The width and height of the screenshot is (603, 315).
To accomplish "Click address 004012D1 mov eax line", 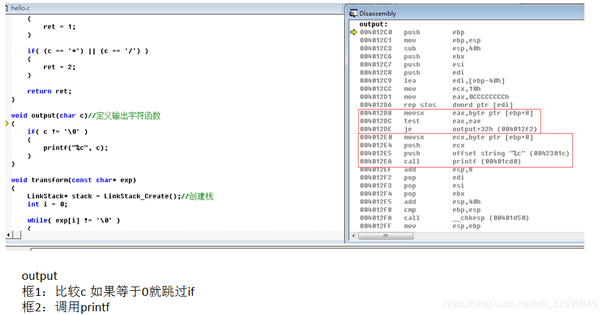I will 435,97.
